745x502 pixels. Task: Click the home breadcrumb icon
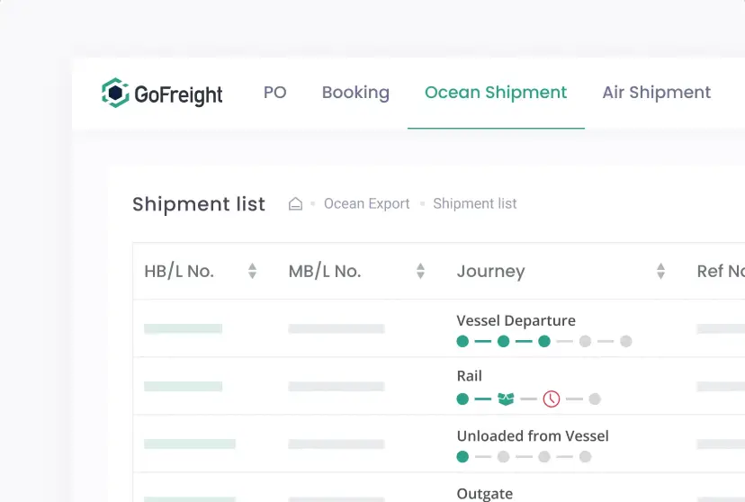click(295, 204)
